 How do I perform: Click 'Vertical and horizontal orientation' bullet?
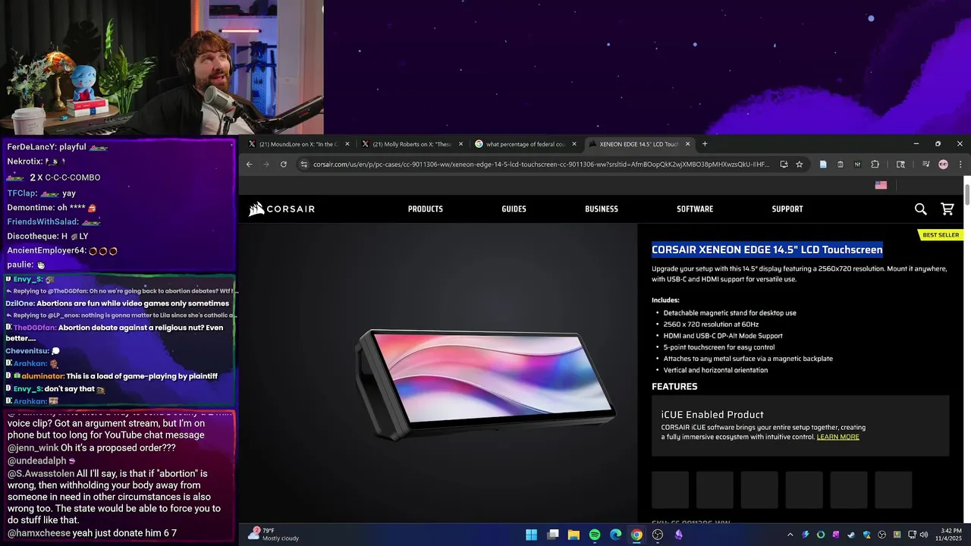coord(715,370)
